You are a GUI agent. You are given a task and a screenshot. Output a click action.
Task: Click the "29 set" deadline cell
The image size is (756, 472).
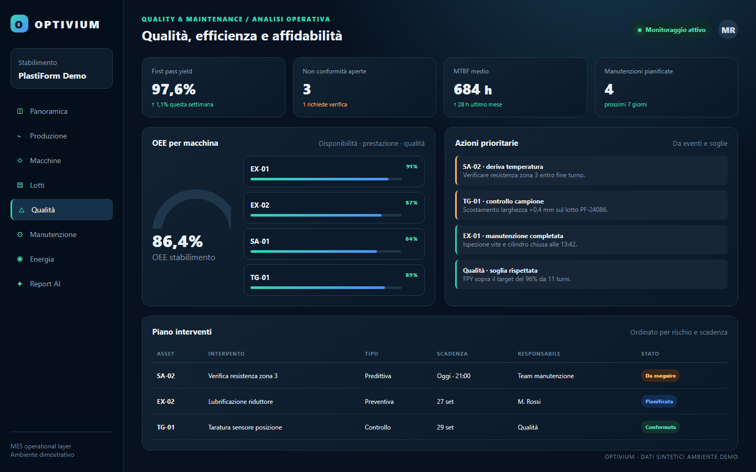(x=445, y=427)
